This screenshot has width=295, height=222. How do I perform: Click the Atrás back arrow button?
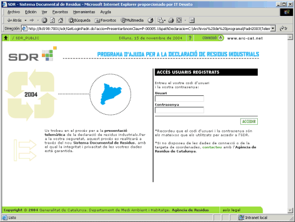click(x=14, y=20)
